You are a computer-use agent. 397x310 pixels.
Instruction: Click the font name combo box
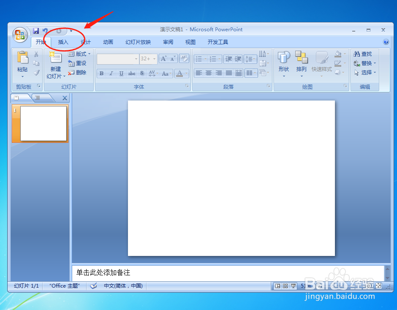pyautogui.click(x=118, y=59)
